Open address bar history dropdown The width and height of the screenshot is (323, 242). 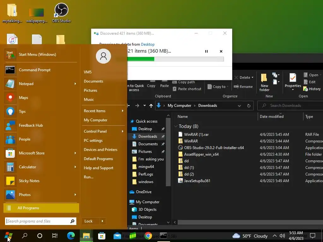[239, 106]
